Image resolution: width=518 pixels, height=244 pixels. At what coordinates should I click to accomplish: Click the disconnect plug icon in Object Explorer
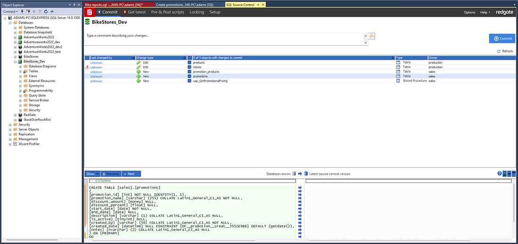pyautogui.click(x=29, y=11)
